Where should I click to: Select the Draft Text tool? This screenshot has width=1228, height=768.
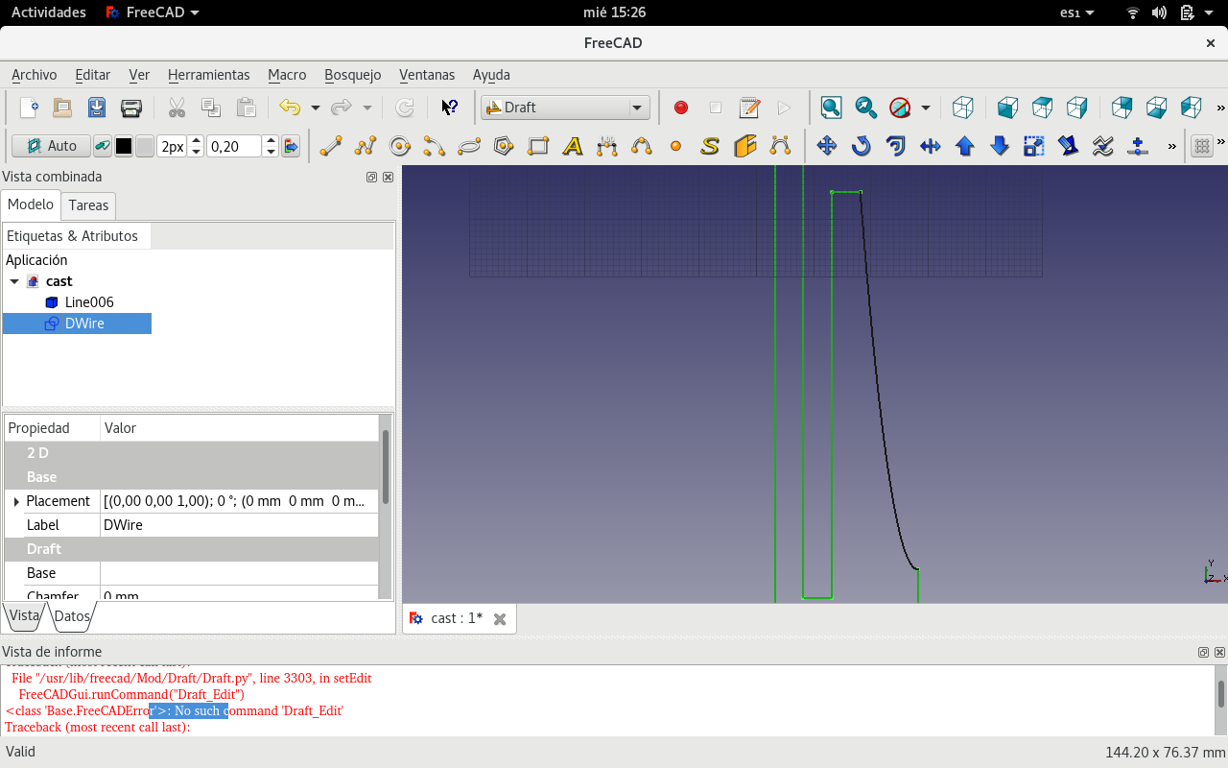[x=573, y=146]
